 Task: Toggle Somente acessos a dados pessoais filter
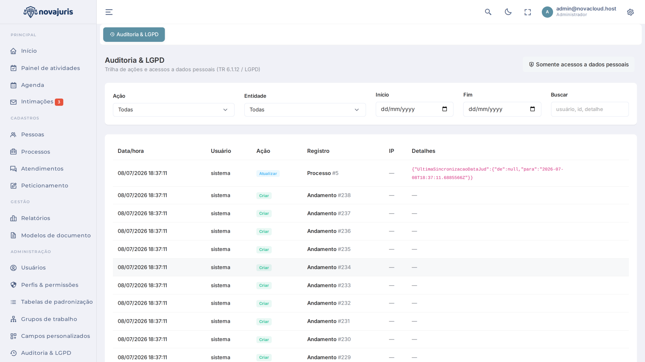point(579,64)
